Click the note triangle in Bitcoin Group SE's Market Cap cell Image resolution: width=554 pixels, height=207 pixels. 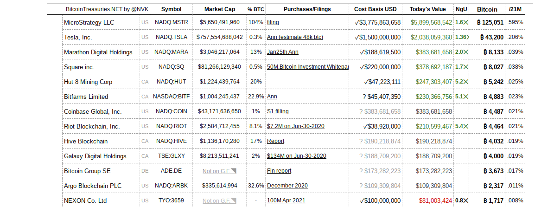point(234,171)
